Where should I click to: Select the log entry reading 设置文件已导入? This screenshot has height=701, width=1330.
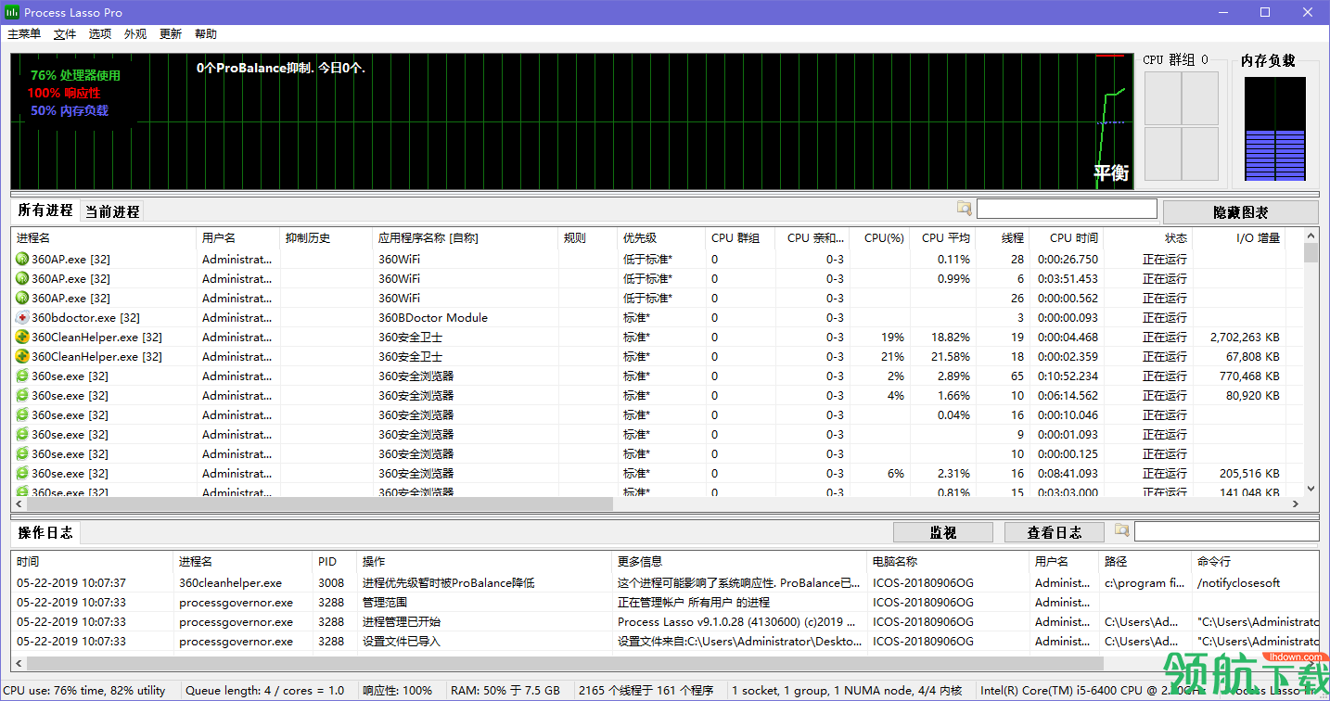(x=665, y=642)
